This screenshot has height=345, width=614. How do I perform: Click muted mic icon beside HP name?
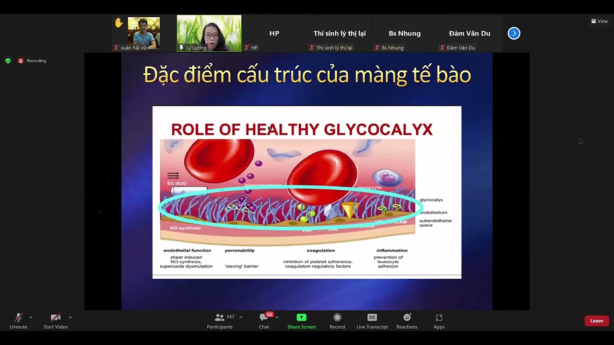[x=247, y=47]
